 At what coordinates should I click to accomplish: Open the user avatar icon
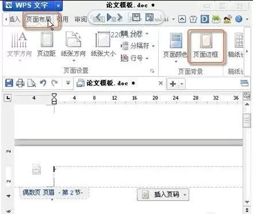point(228,19)
